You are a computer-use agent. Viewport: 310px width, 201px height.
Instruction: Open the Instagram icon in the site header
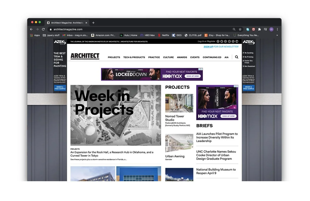click(x=226, y=41)
